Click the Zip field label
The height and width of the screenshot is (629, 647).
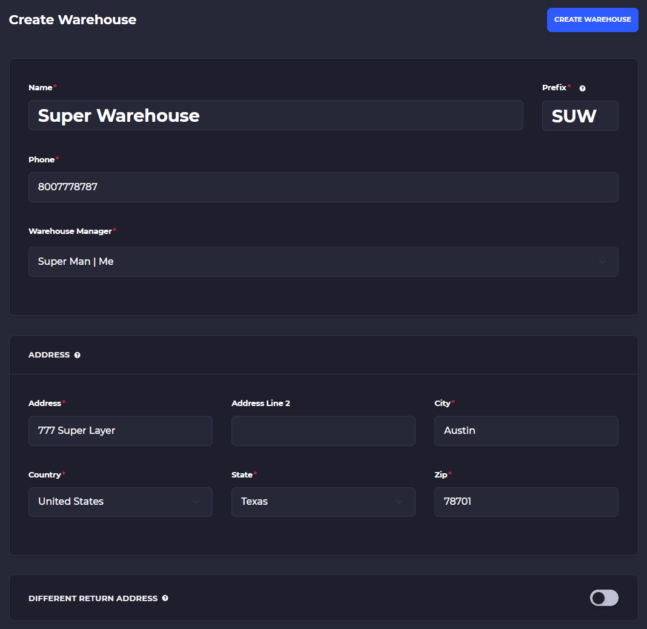(x=440, y=474)
